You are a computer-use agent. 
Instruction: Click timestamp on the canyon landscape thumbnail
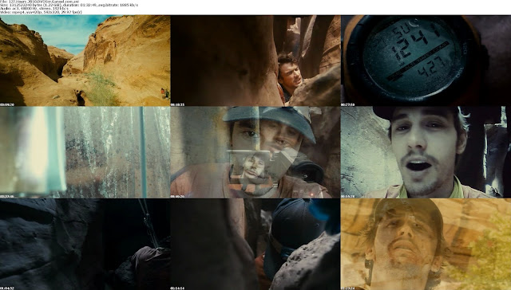7,104
